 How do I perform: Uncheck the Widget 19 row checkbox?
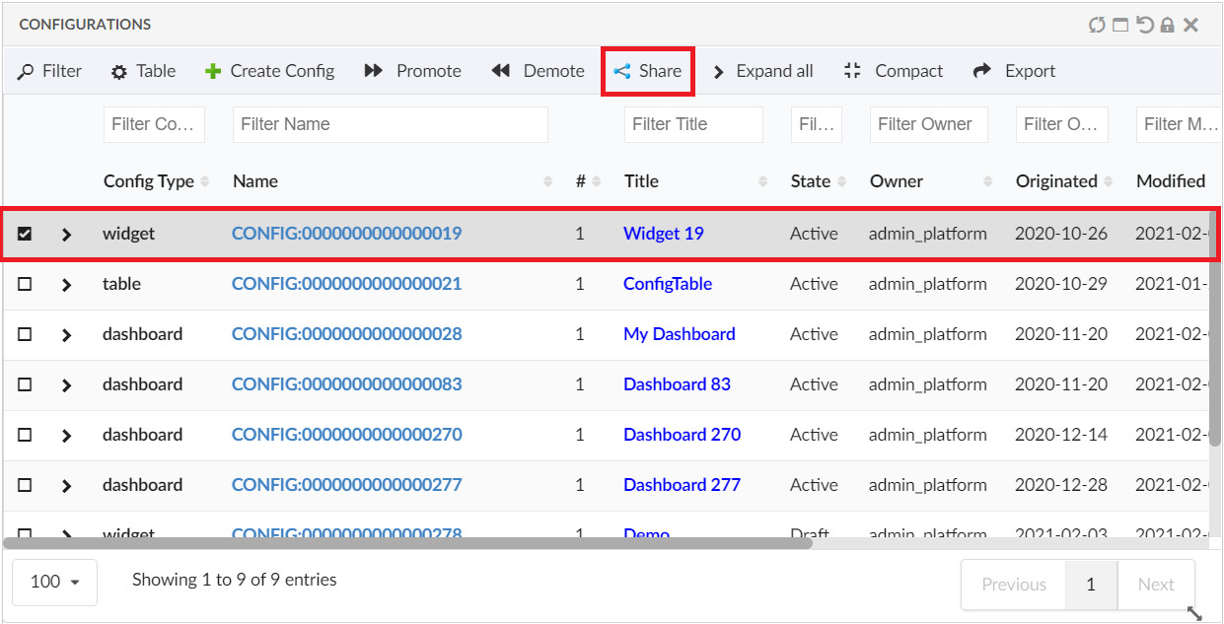26,234
